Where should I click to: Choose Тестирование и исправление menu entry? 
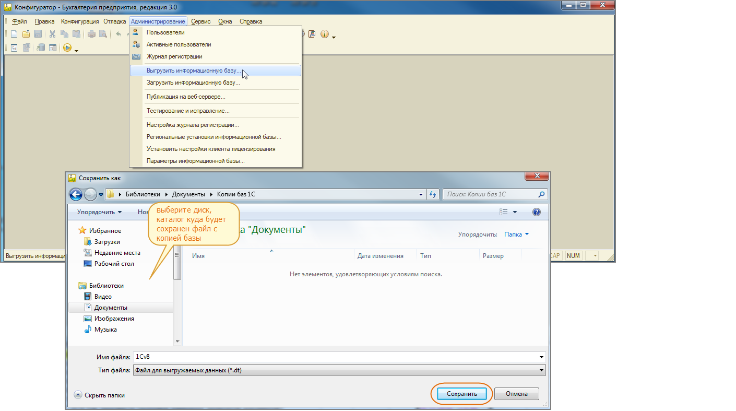coord(188,111)
